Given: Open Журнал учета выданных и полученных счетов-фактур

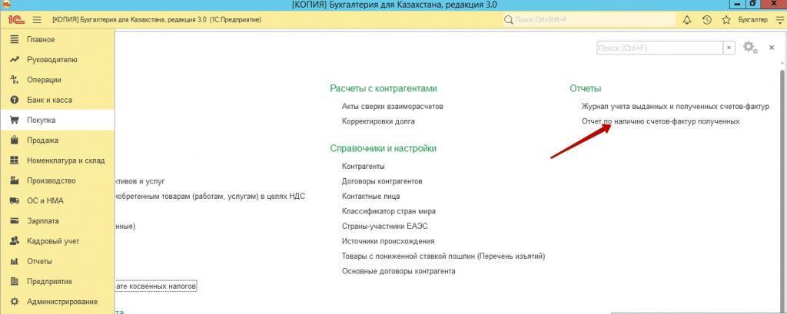Looking at the screenshot, I should click(676, 107).
